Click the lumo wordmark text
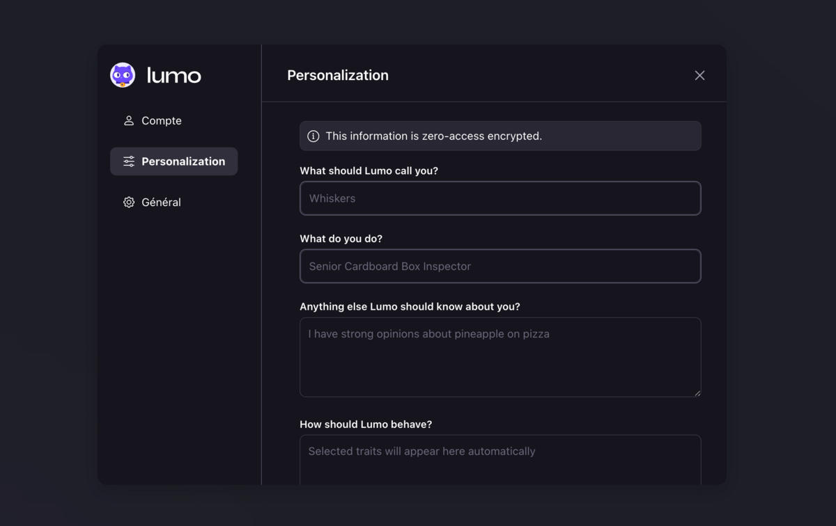Viewport: 836px width, 526px height. 173,75
